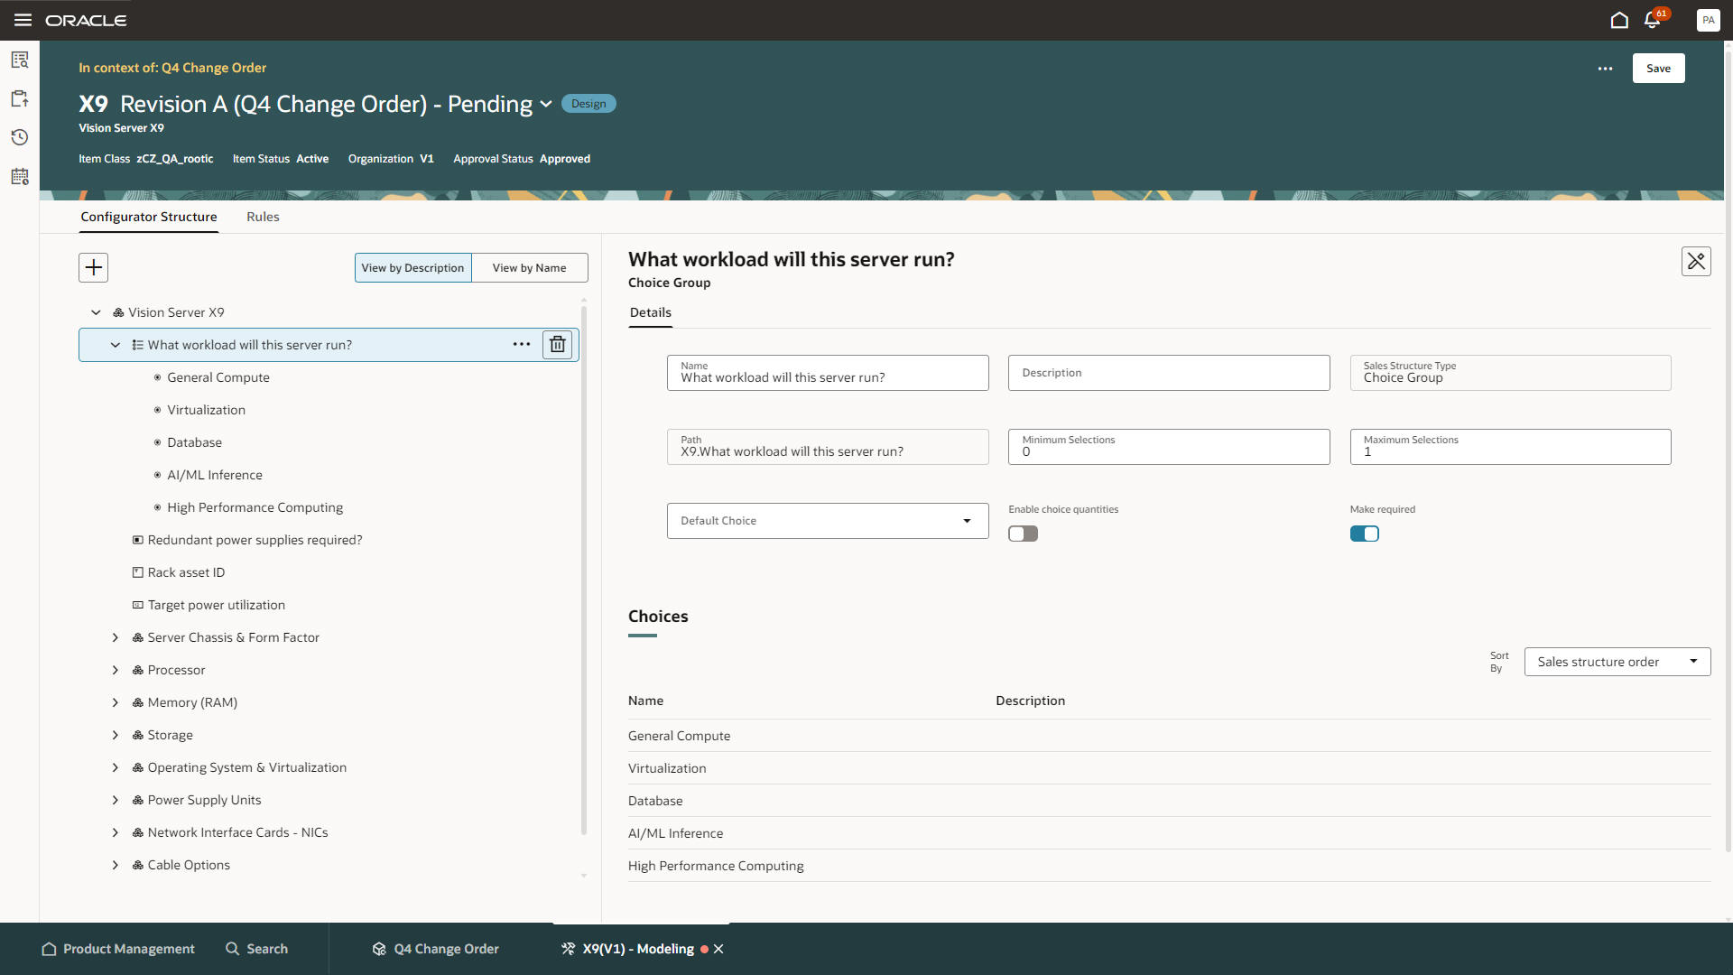Go to Home via house icon
The height and width of the screenshot is (975, 1733).
coord(1619,20)
